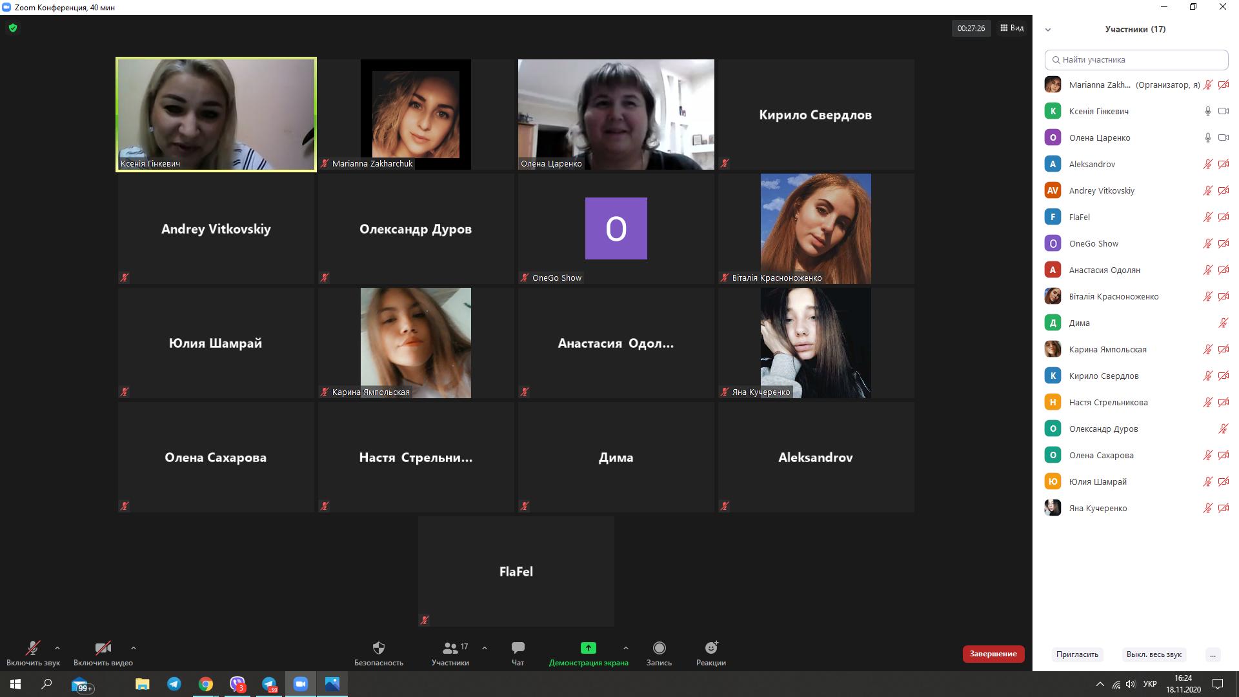This screenshot has width=1239, height=697.
Task: Collapse the participants panel with the chevron
Action: 1048,30
